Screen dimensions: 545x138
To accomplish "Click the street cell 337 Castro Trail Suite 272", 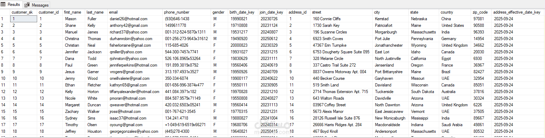I will (x=342, y=65).
